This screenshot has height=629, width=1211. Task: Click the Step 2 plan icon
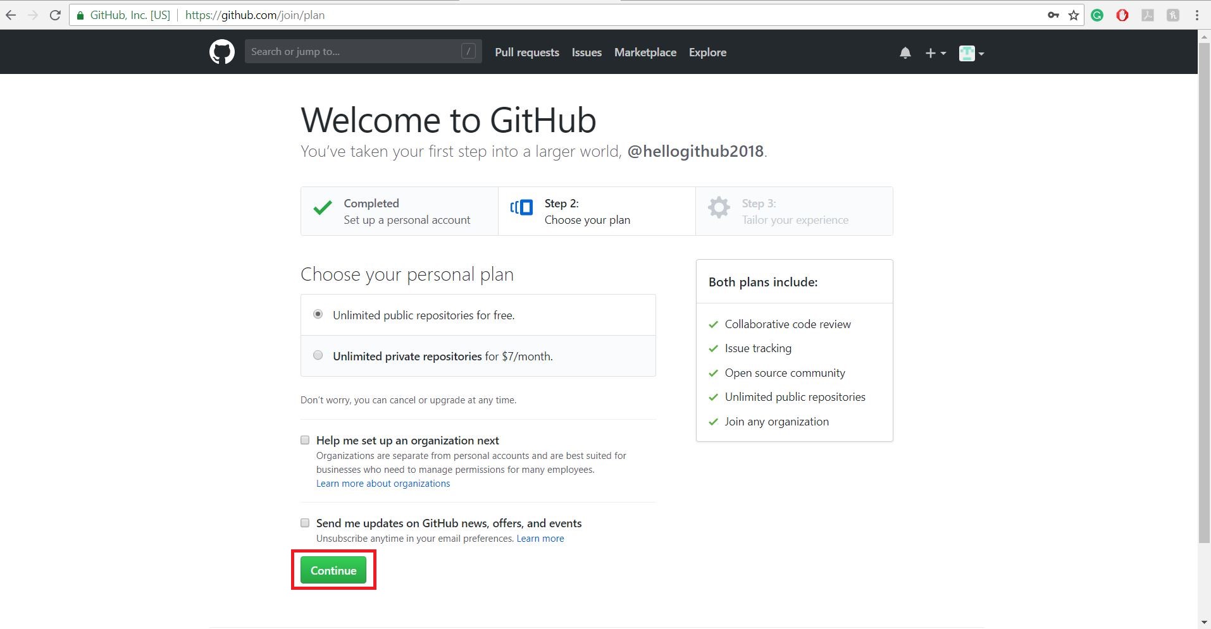click(522, 207)
